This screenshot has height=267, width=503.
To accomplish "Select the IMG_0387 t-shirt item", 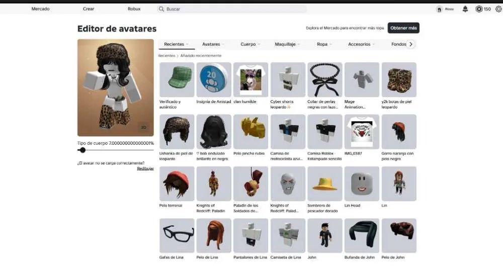I will coord(362,132).
